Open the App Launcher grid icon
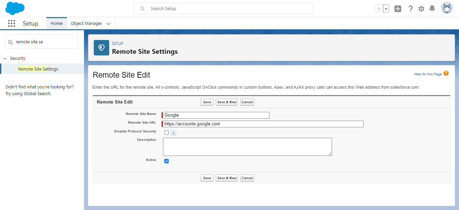 click(x=12, y=24)
